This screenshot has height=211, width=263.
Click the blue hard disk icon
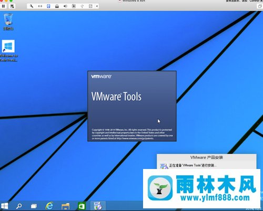[x=48, y=6]
